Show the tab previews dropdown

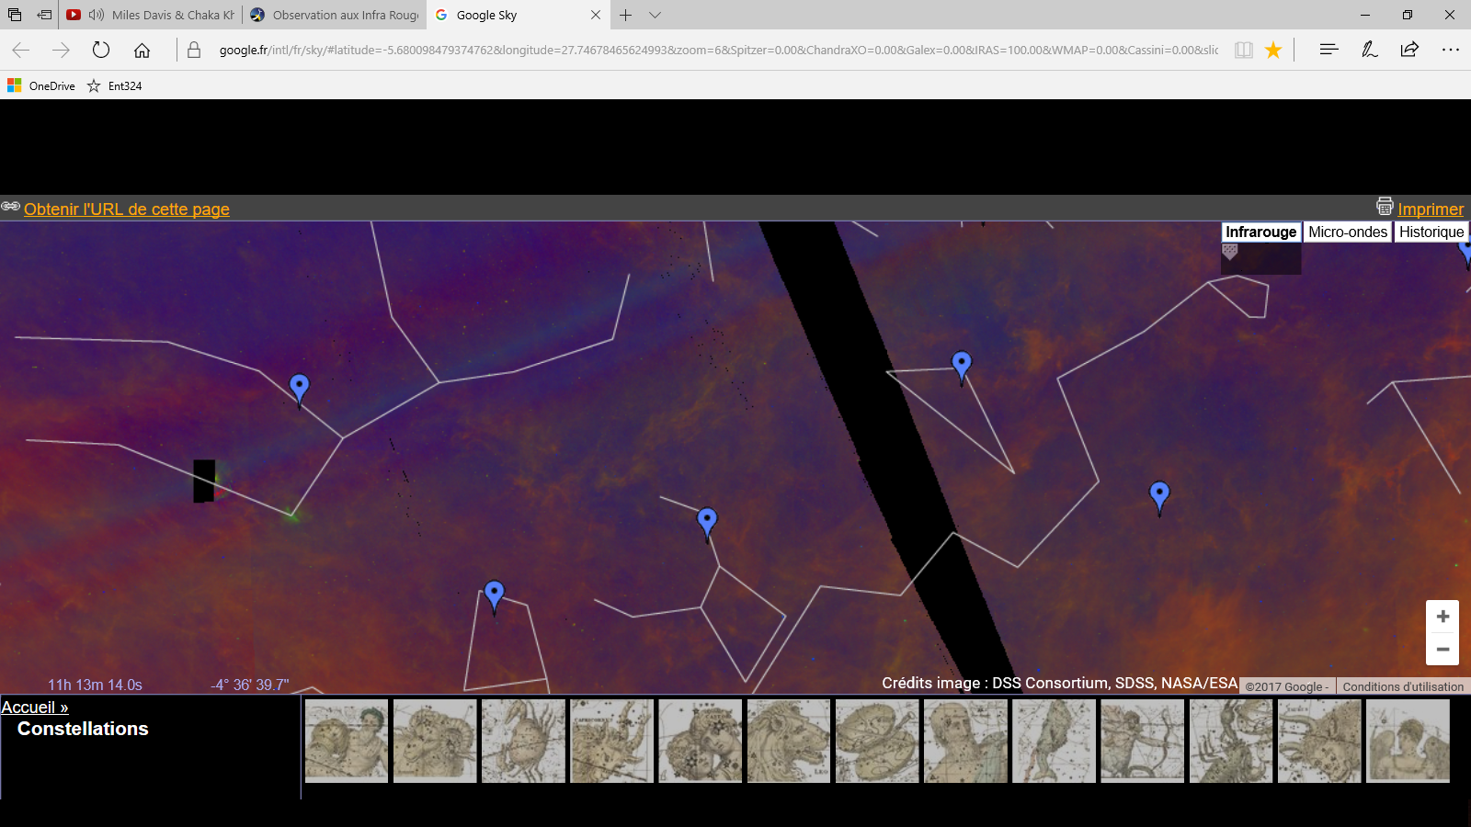point(655,15)
